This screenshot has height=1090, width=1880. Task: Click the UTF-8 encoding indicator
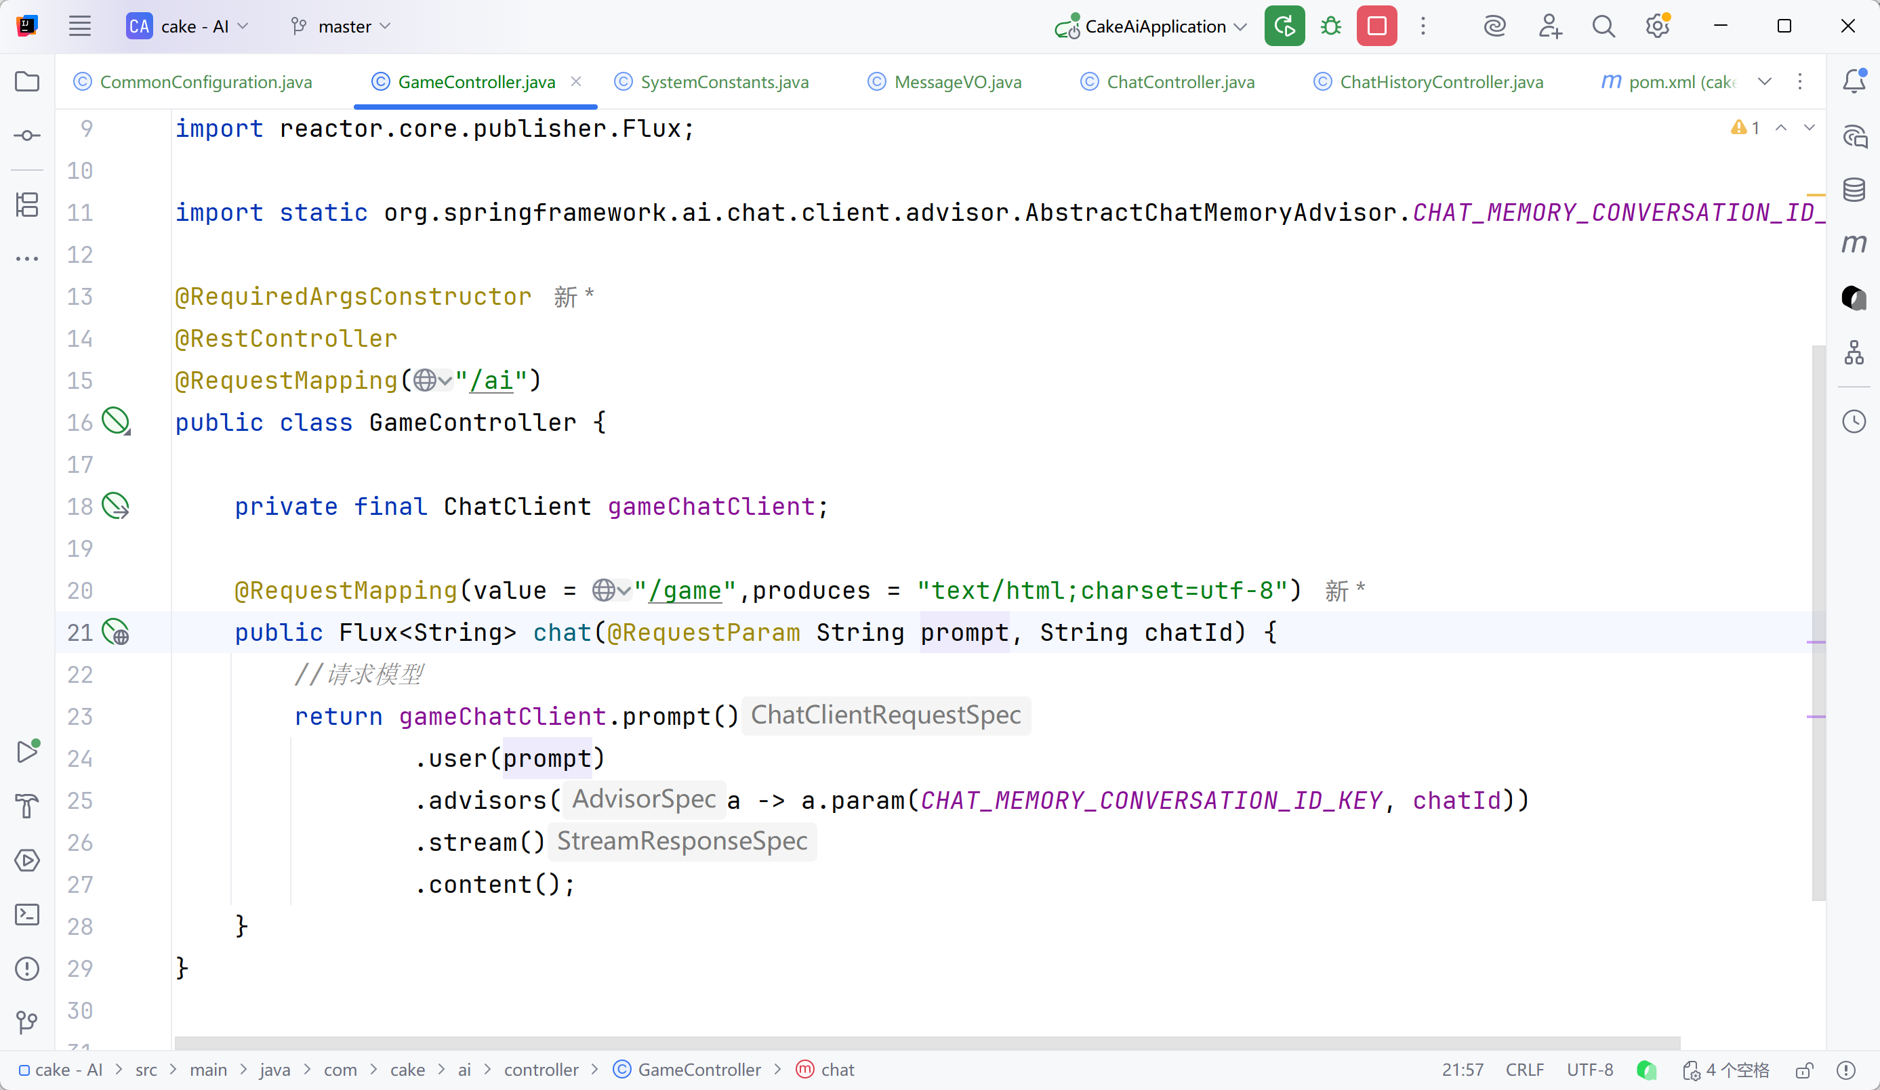pos(1589,1070)
